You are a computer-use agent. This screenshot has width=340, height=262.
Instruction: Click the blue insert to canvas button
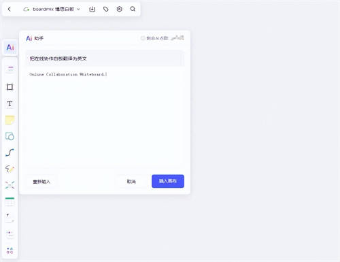pos(168,181)
